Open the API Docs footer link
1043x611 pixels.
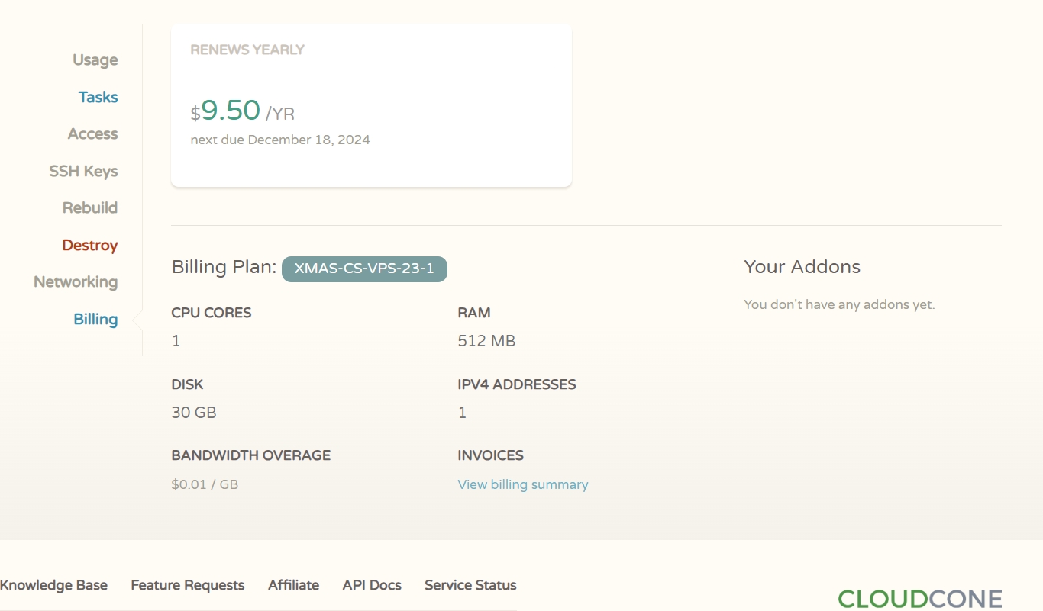372,585
